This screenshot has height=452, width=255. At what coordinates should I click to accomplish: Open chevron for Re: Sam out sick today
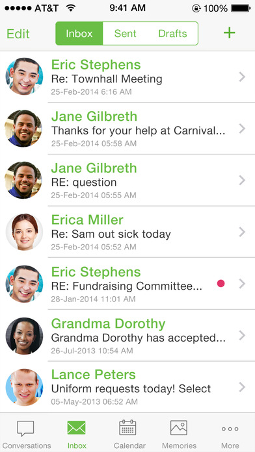pyautogui.click(x=242, y=232)
